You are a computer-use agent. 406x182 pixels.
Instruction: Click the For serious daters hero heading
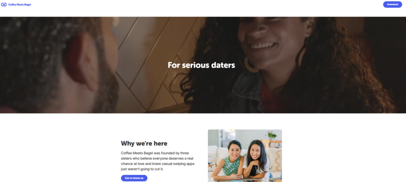point(201,65)
